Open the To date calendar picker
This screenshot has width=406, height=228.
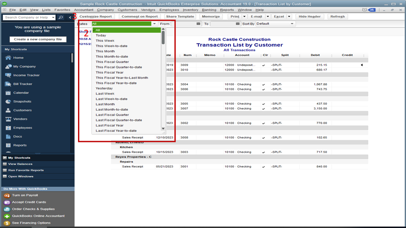(x=238, y=24)
